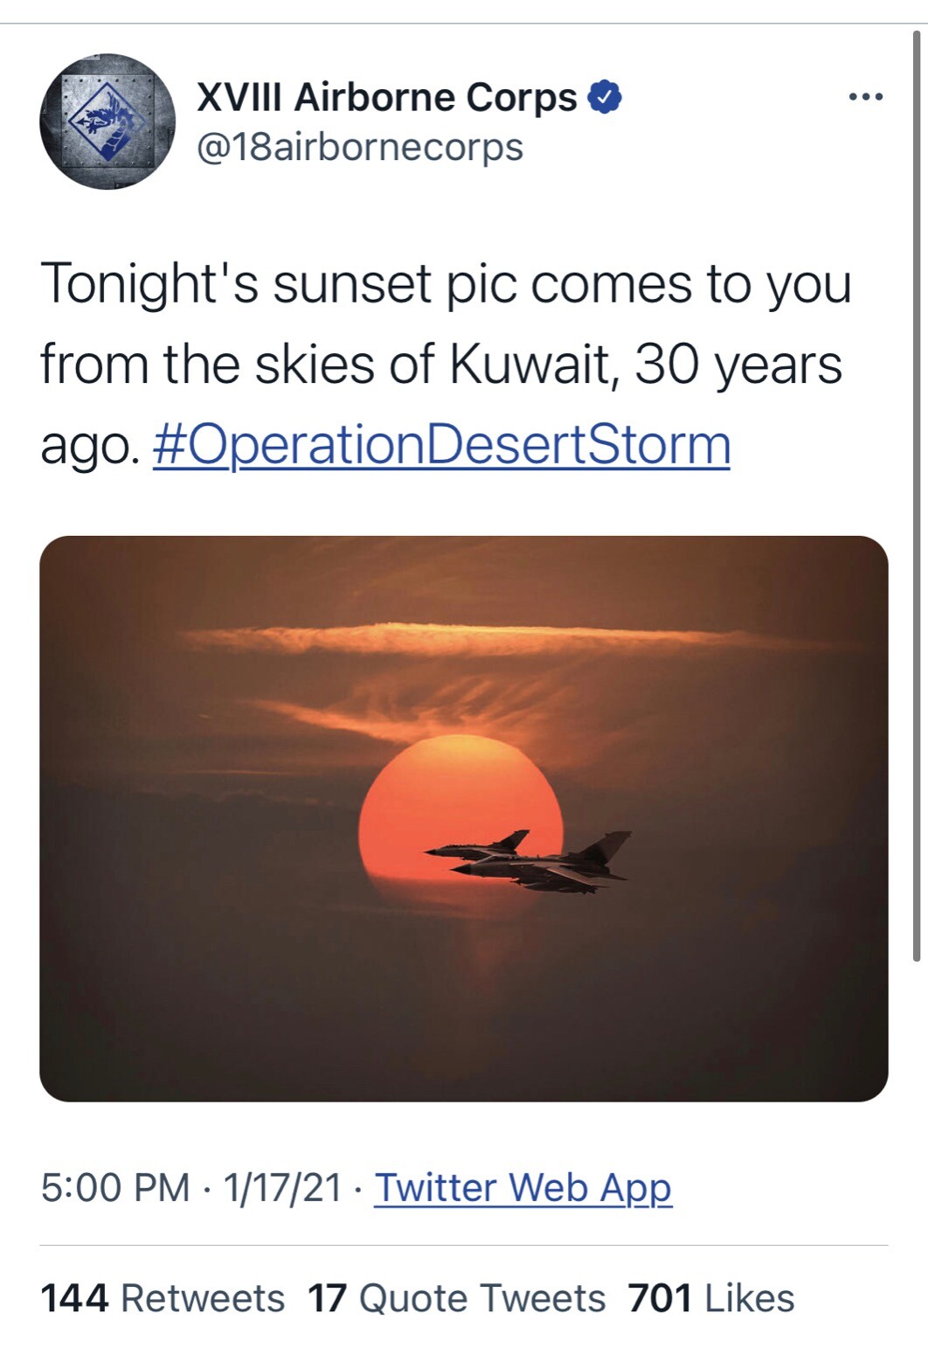Click the XVIII Airborne Corps display name
928x1348 pixels.
coord(387,97)
